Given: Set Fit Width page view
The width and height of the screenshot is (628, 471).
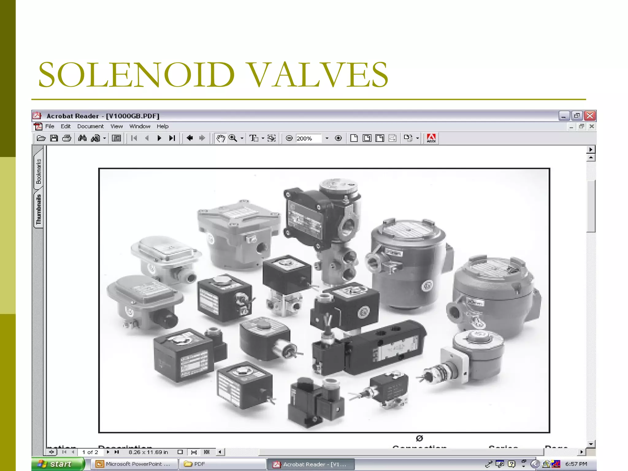Looking at the screenshot, I should click(x=380, y=138).
